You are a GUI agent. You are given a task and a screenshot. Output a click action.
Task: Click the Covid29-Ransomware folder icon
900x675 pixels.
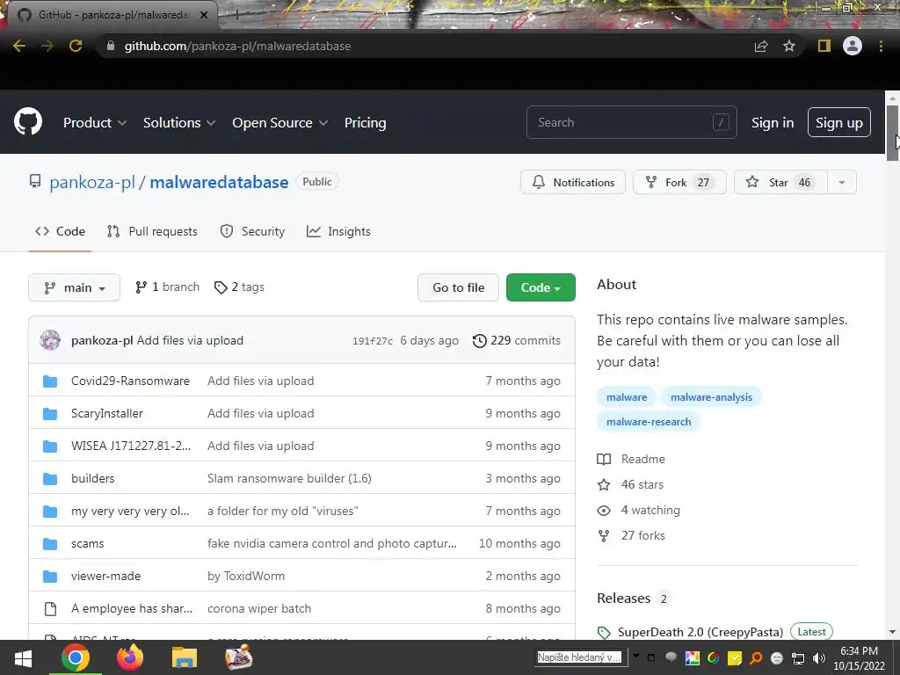50,381
